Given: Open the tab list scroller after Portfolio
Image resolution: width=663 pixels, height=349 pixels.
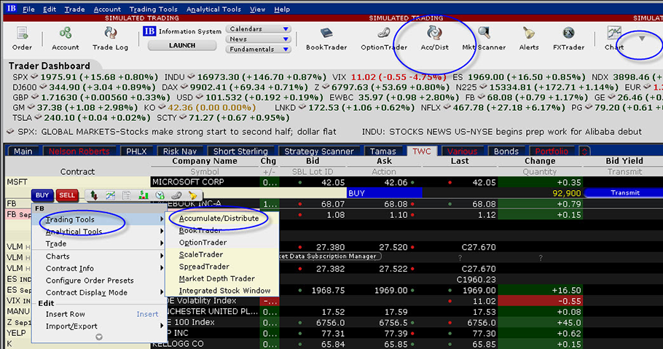Looking at the screenshot, I should click(584, 151).
